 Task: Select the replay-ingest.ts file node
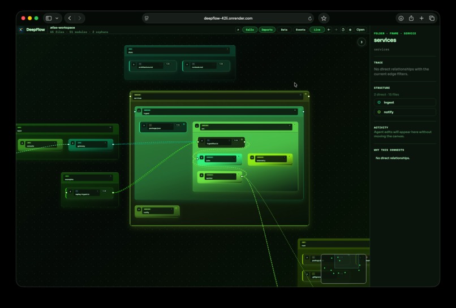pyautogui.click(x=89, y=193)
